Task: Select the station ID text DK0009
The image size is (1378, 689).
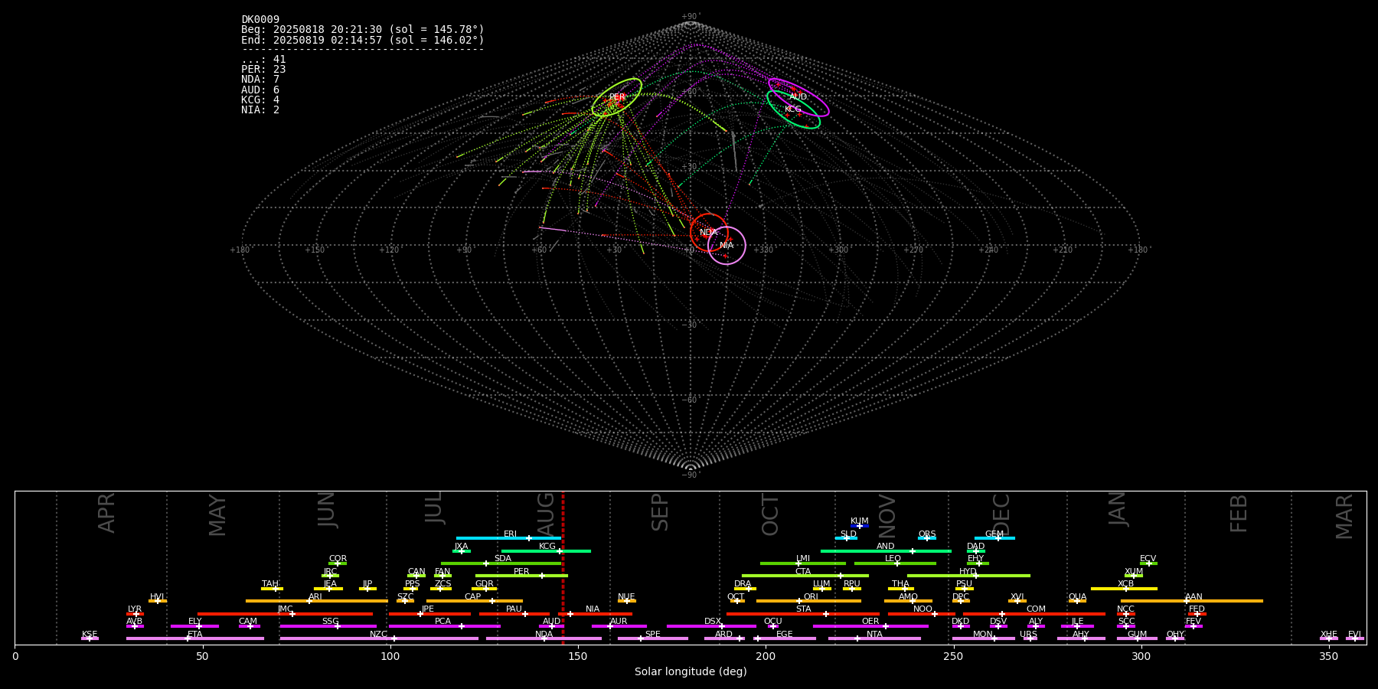Action: coord(260,20)
